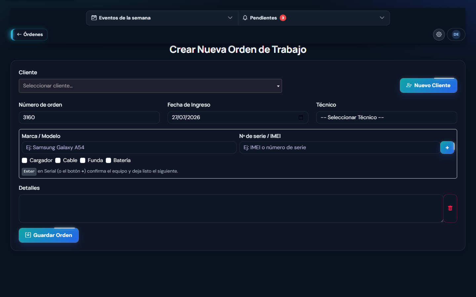This screenshot has width=476, height=297.
Task: Open the Seleccionar Técnico dropdown
Action: (x=387, y=117)
